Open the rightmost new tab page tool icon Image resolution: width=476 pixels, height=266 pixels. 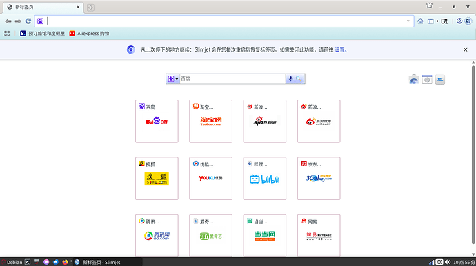pyautogui.click(x=440, y=79)
